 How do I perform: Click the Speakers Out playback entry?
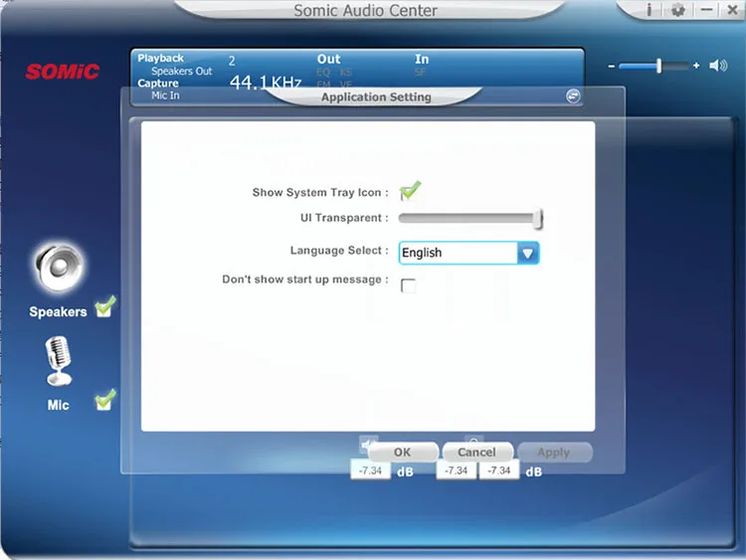[182, 71]
